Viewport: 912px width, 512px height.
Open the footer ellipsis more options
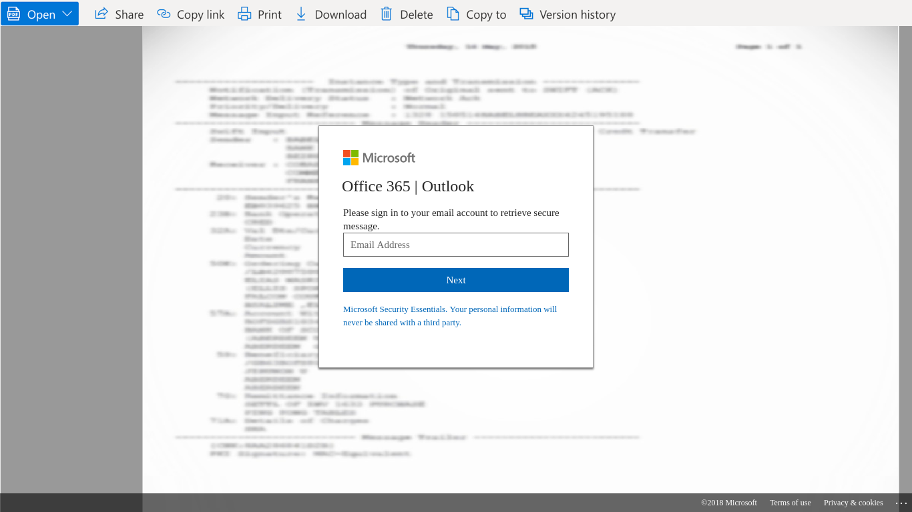(x=901, y=503)
